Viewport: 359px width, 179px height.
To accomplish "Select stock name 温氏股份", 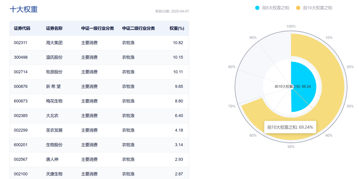I will tap(54, 57).
